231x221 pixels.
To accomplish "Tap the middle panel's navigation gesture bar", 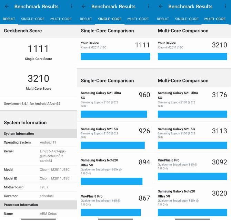I will [115, 219].
